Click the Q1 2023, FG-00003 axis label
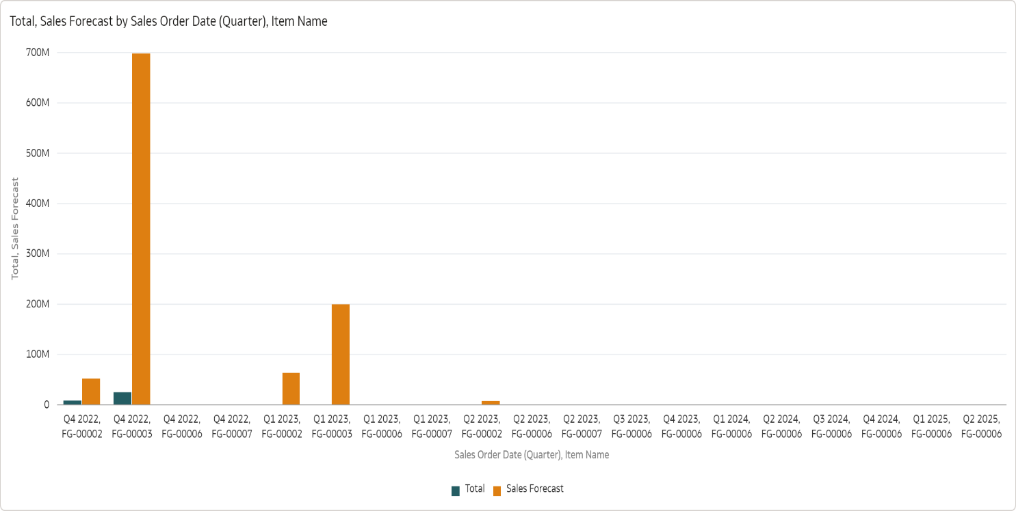The width and height of the screenshot is (1016, 511). [332, 426]
